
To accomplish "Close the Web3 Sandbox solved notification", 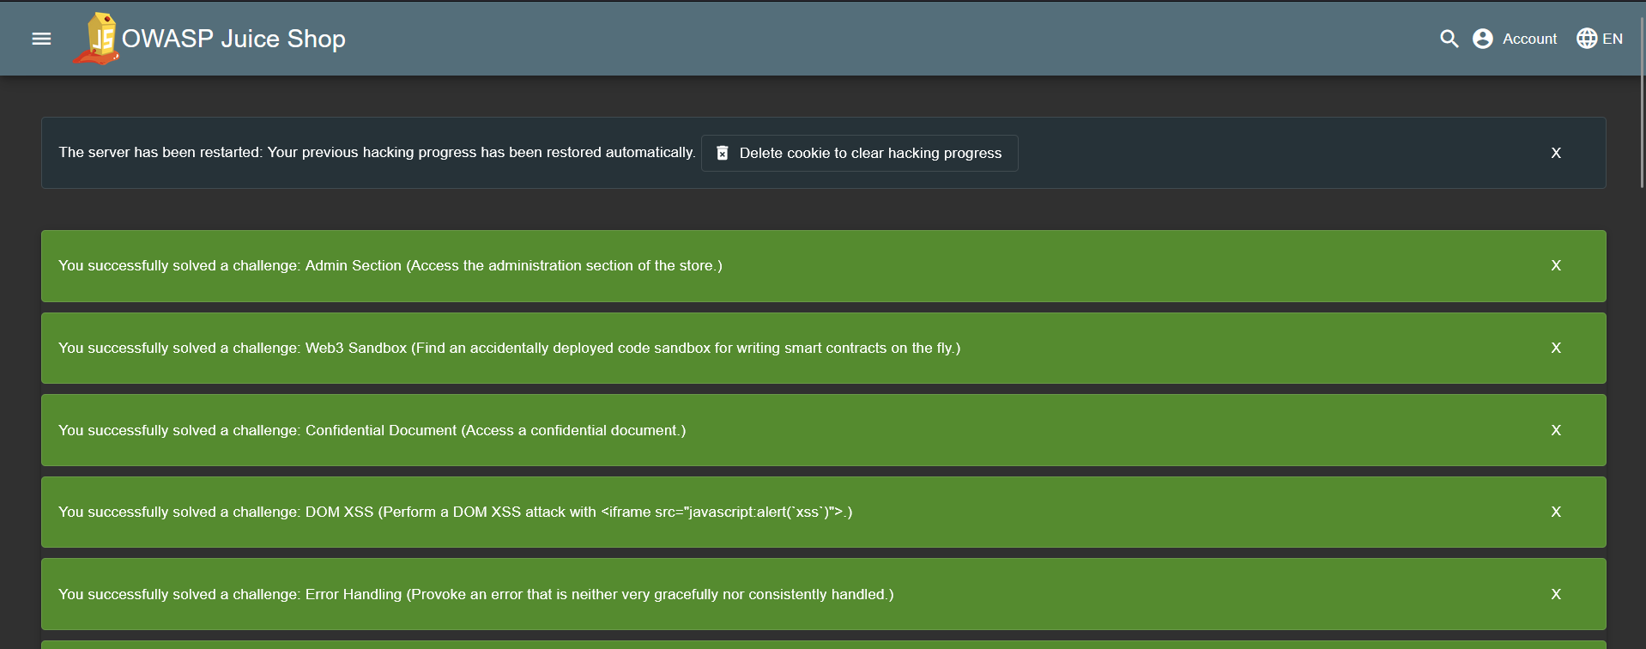I will pyautogui.click(x=1555, y=348).
